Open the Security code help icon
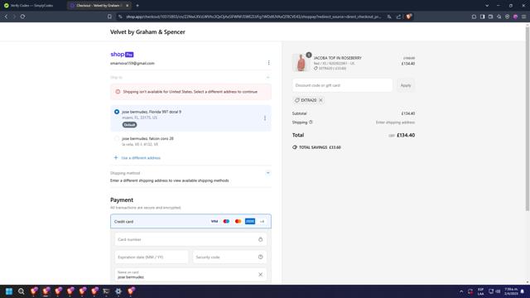530x298 pixels. [260, 257]
